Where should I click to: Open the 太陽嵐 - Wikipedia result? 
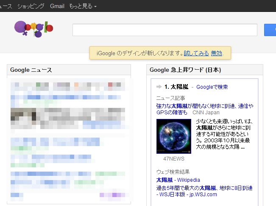(x=178, y=180)
